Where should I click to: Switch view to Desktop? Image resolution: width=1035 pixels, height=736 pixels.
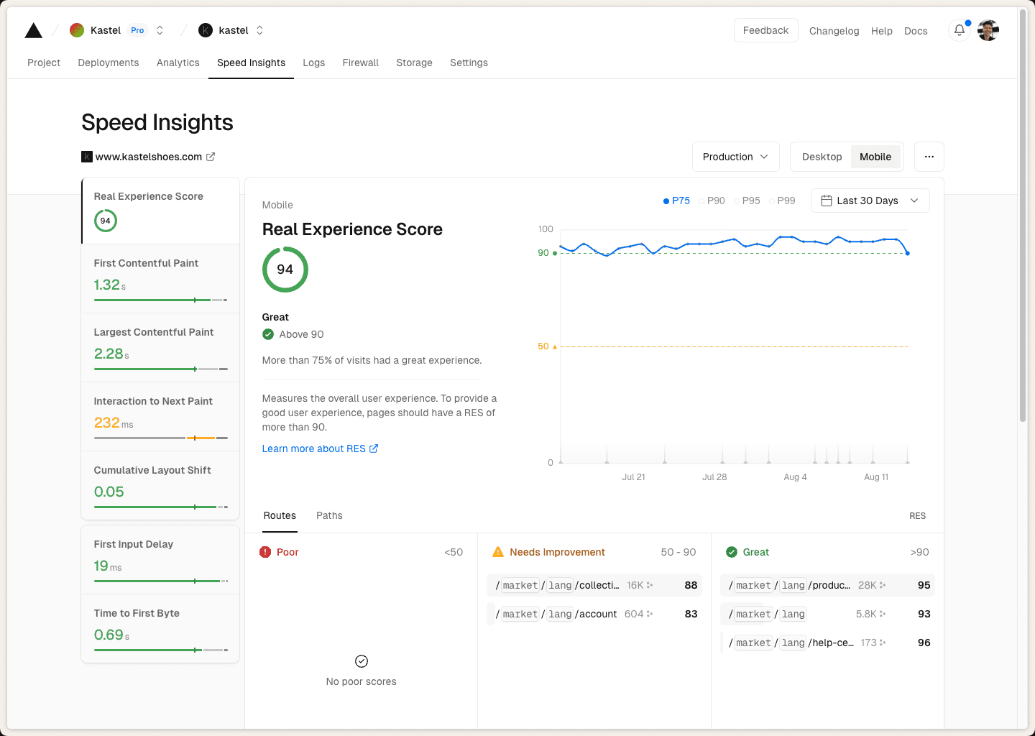[822, 157]
